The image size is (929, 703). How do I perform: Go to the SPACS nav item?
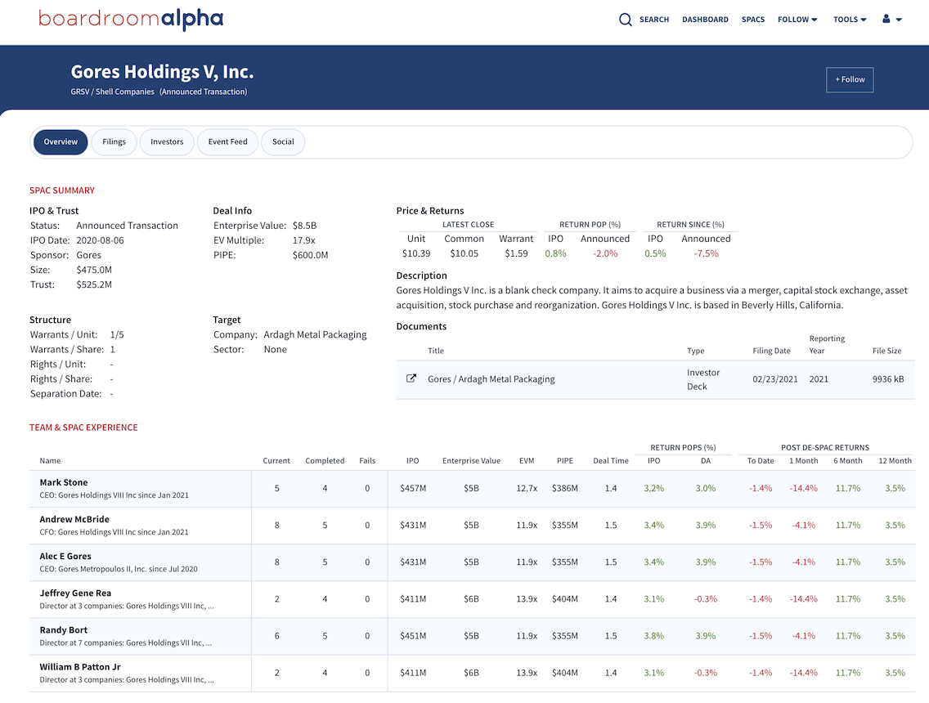753,20
